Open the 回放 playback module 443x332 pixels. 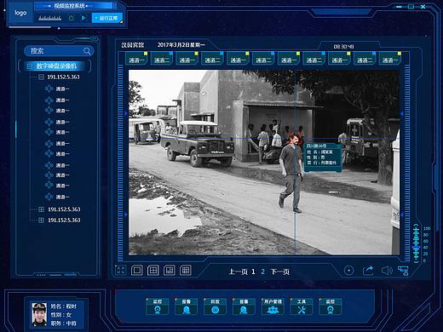[215, 306]
